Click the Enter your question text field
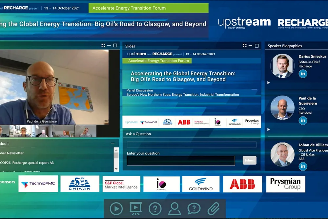 pos(181,160)
